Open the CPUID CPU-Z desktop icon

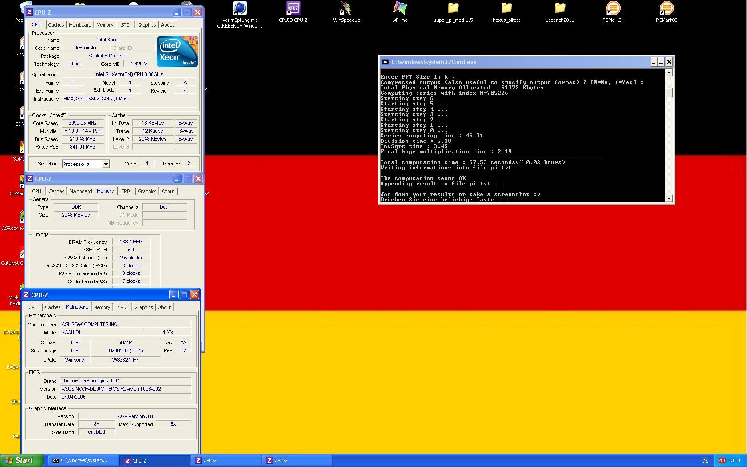click(x=293, y=12)
